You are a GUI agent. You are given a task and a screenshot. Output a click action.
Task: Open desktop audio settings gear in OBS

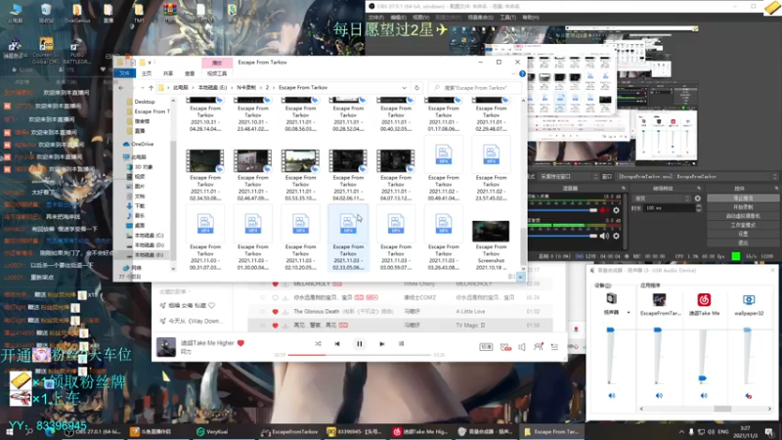[617, 236]
